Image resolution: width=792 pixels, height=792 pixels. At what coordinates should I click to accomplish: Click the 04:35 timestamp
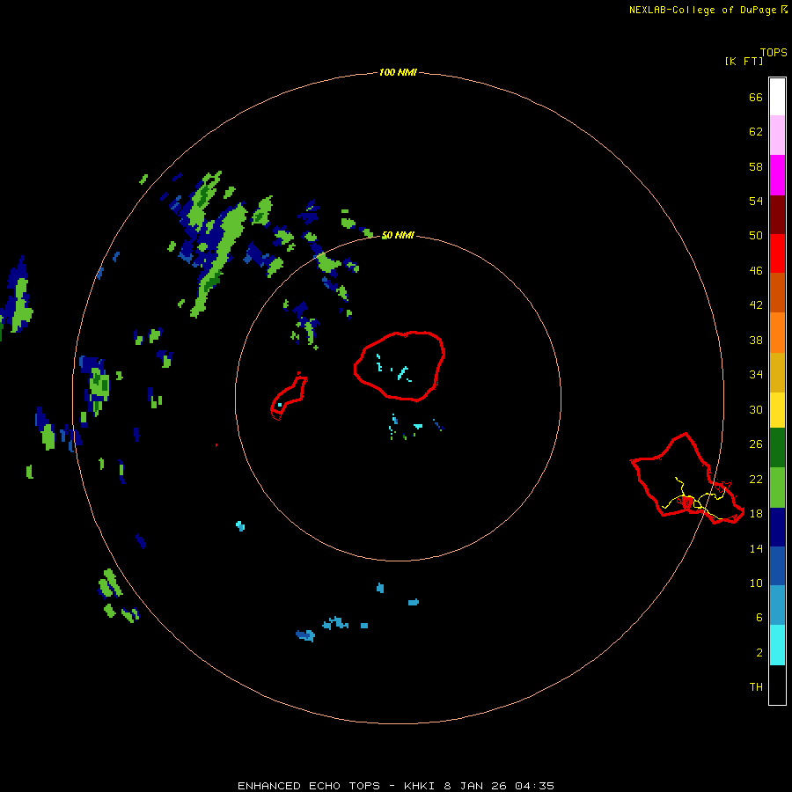pos(534,786)
